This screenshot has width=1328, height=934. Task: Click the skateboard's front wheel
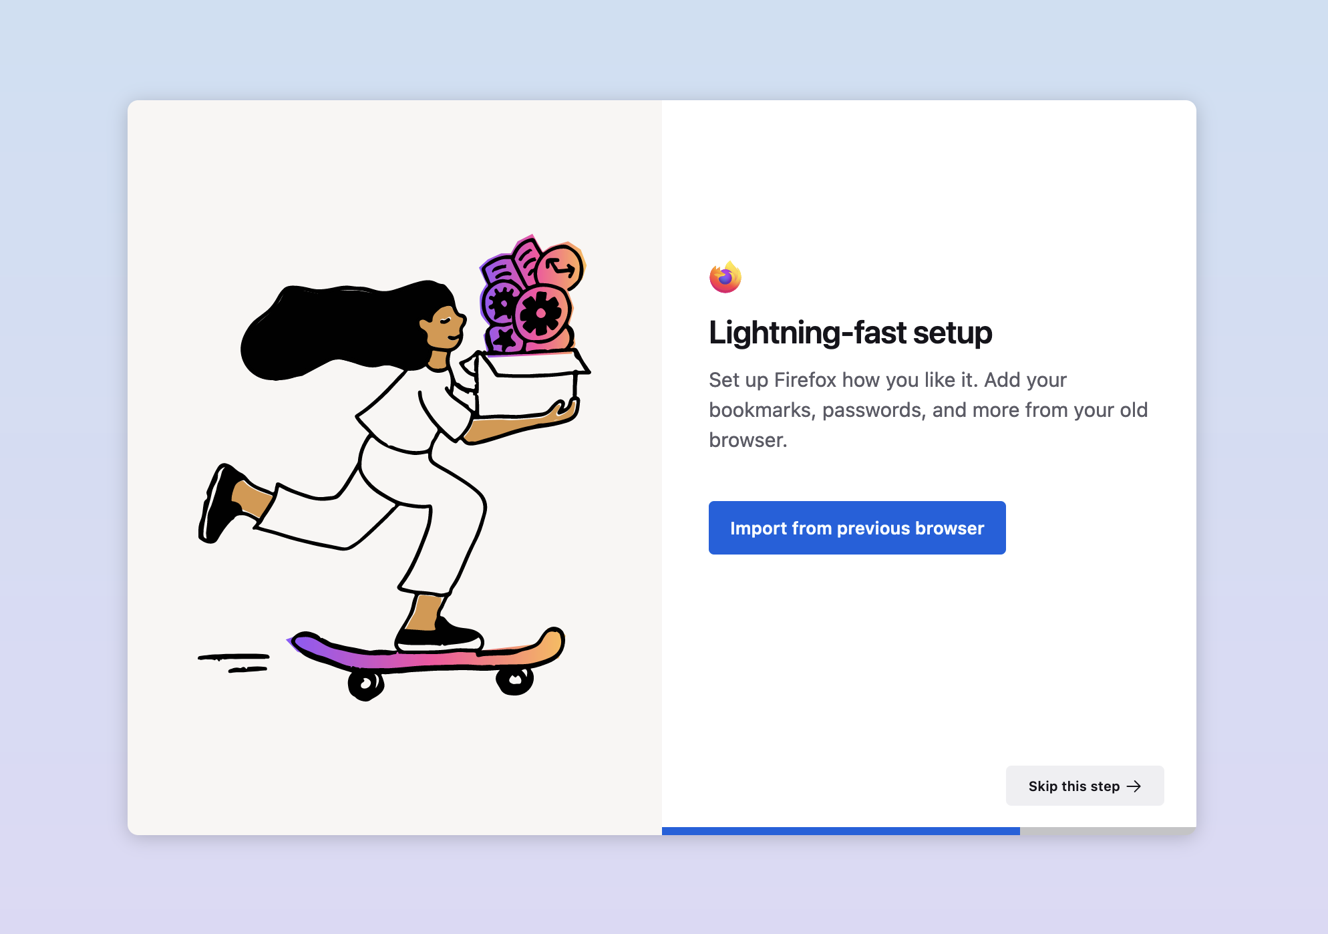(514, 680)
